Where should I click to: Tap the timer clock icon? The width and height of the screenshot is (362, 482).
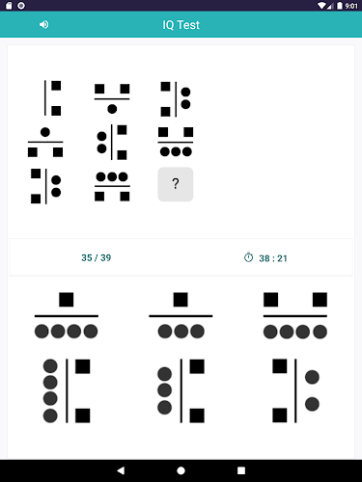point(248,257)
